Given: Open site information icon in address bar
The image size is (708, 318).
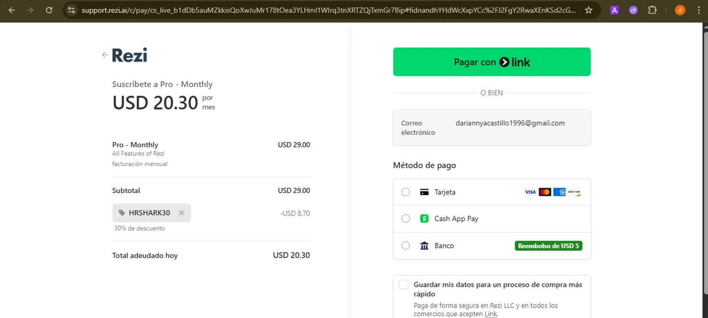Looking at the screenshot, I should click(71, 10).
